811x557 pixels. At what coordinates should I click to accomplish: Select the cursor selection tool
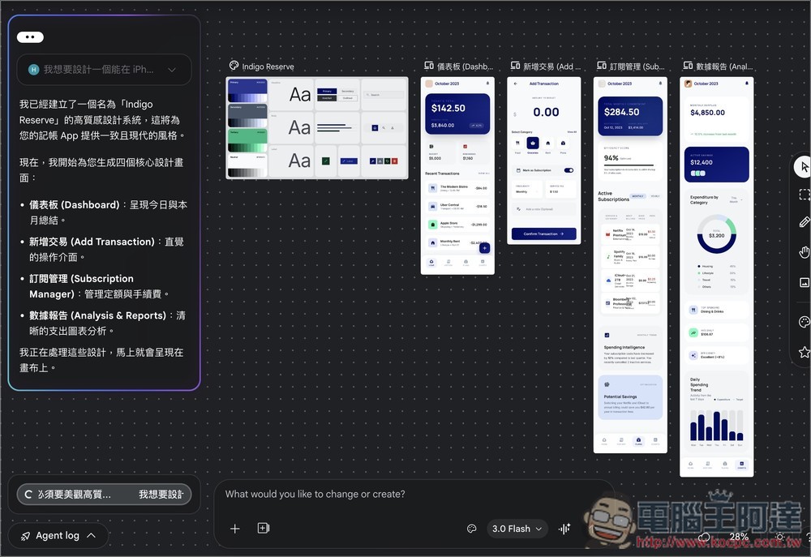[802, 167]
